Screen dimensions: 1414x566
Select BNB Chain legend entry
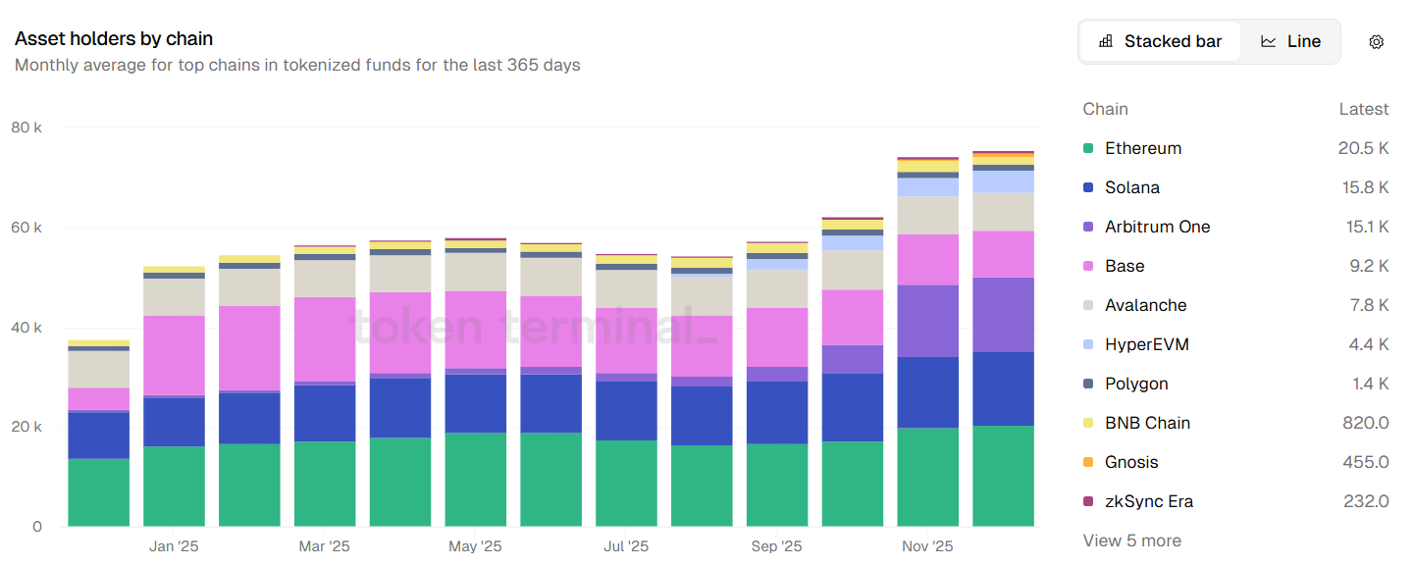(x=1147, y=423)
